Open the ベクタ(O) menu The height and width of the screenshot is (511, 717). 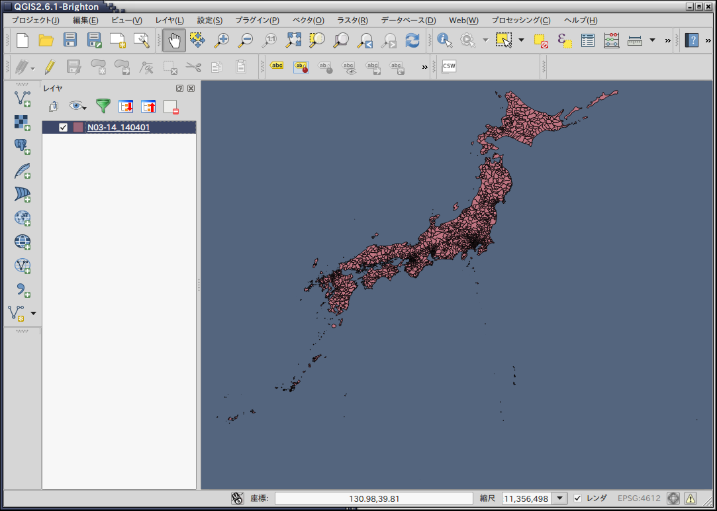tap(308, 21)
